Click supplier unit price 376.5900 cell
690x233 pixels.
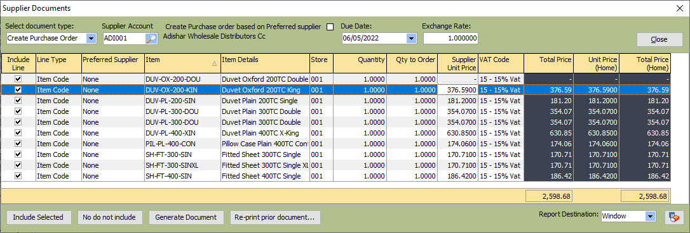(458, 89)
